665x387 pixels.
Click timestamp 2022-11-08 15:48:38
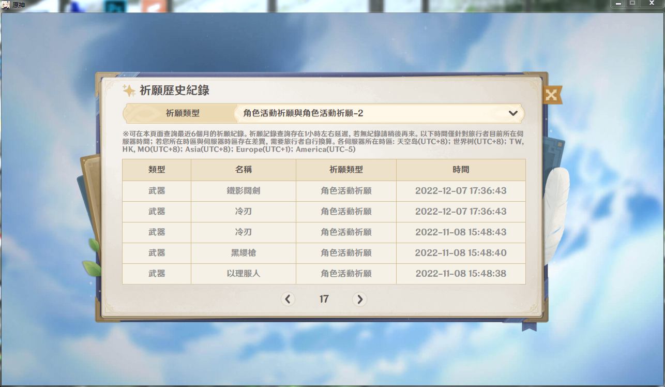pos(461,274)
